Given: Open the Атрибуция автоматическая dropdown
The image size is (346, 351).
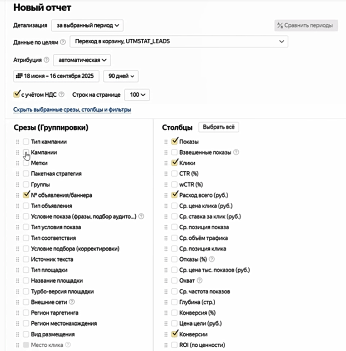Looking at the screenshot, I should point(82,60).
